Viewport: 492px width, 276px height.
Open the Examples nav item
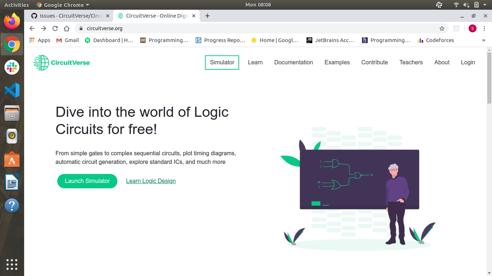pos(337,63)
